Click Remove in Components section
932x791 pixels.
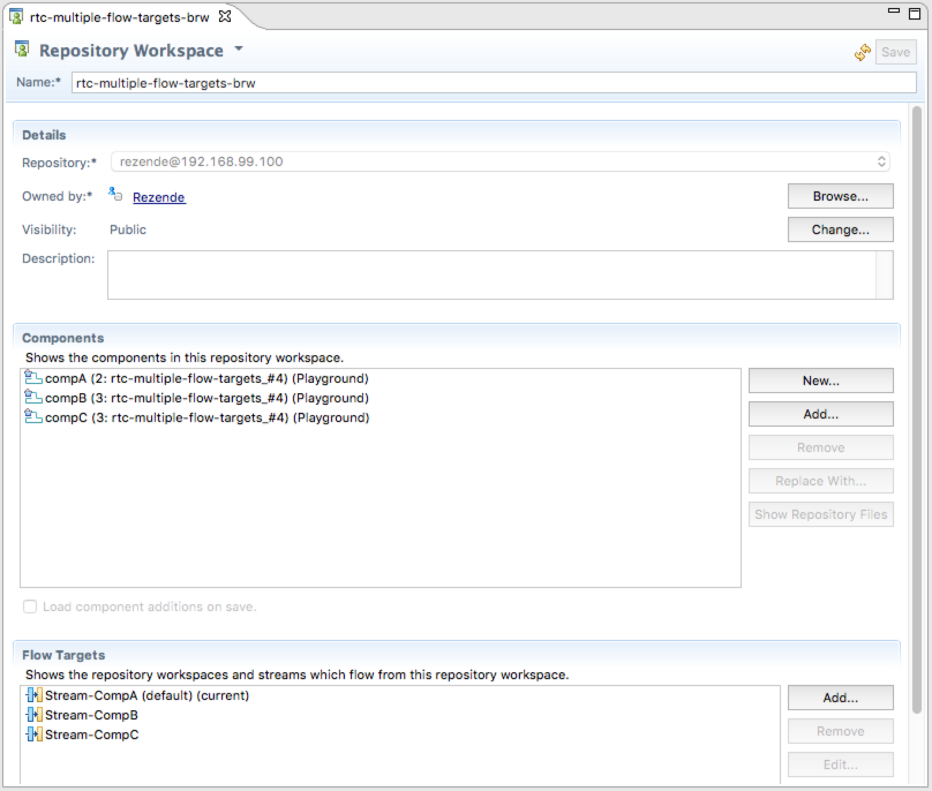pyautogui.click(x=821, y=447)
